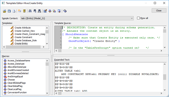
Task: Click the Find Next binoculars arrow icon
Action: tap(35, 11)
